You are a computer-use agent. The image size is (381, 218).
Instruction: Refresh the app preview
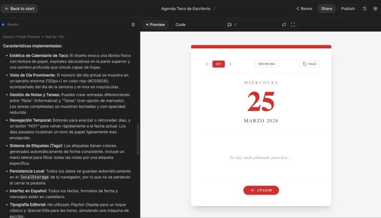(284, 24)
